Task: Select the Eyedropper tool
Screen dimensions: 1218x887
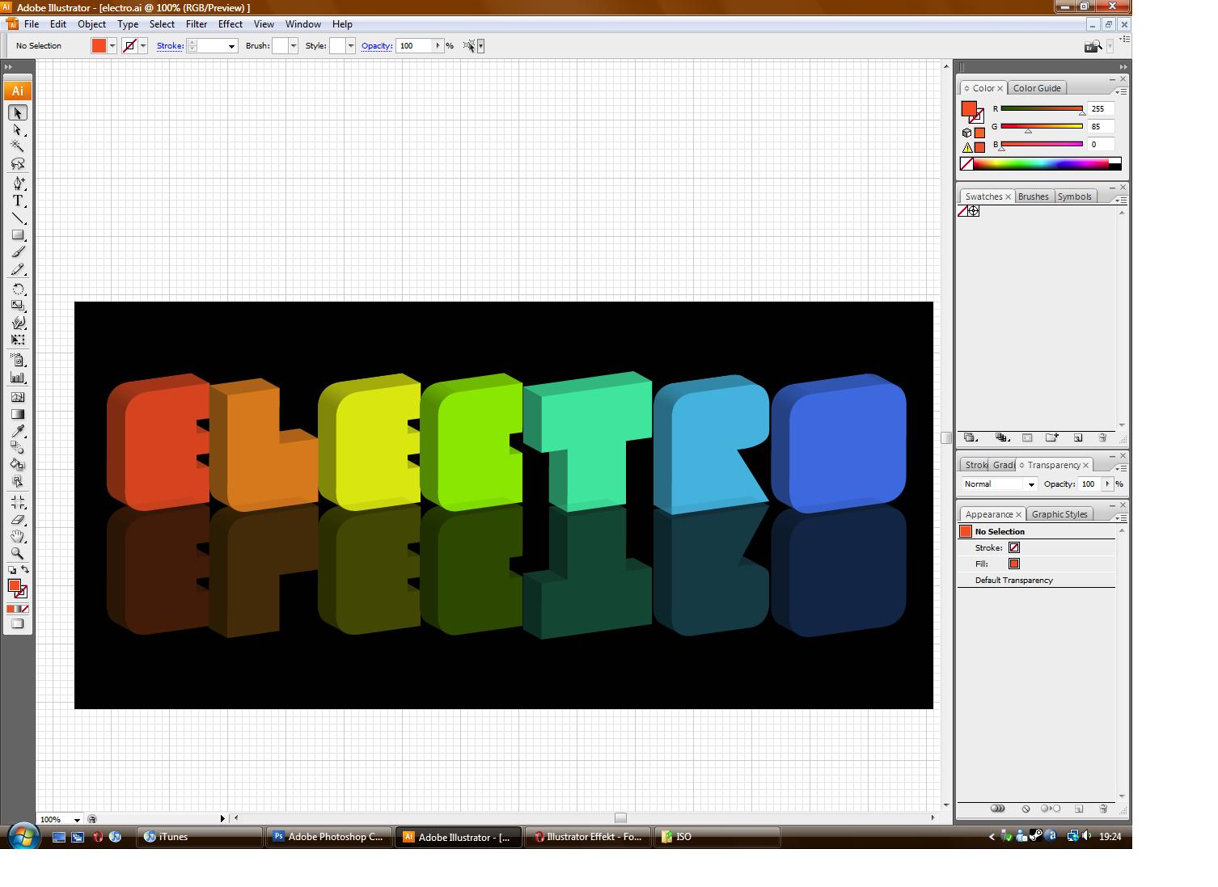Action: [x=18, y=431]
